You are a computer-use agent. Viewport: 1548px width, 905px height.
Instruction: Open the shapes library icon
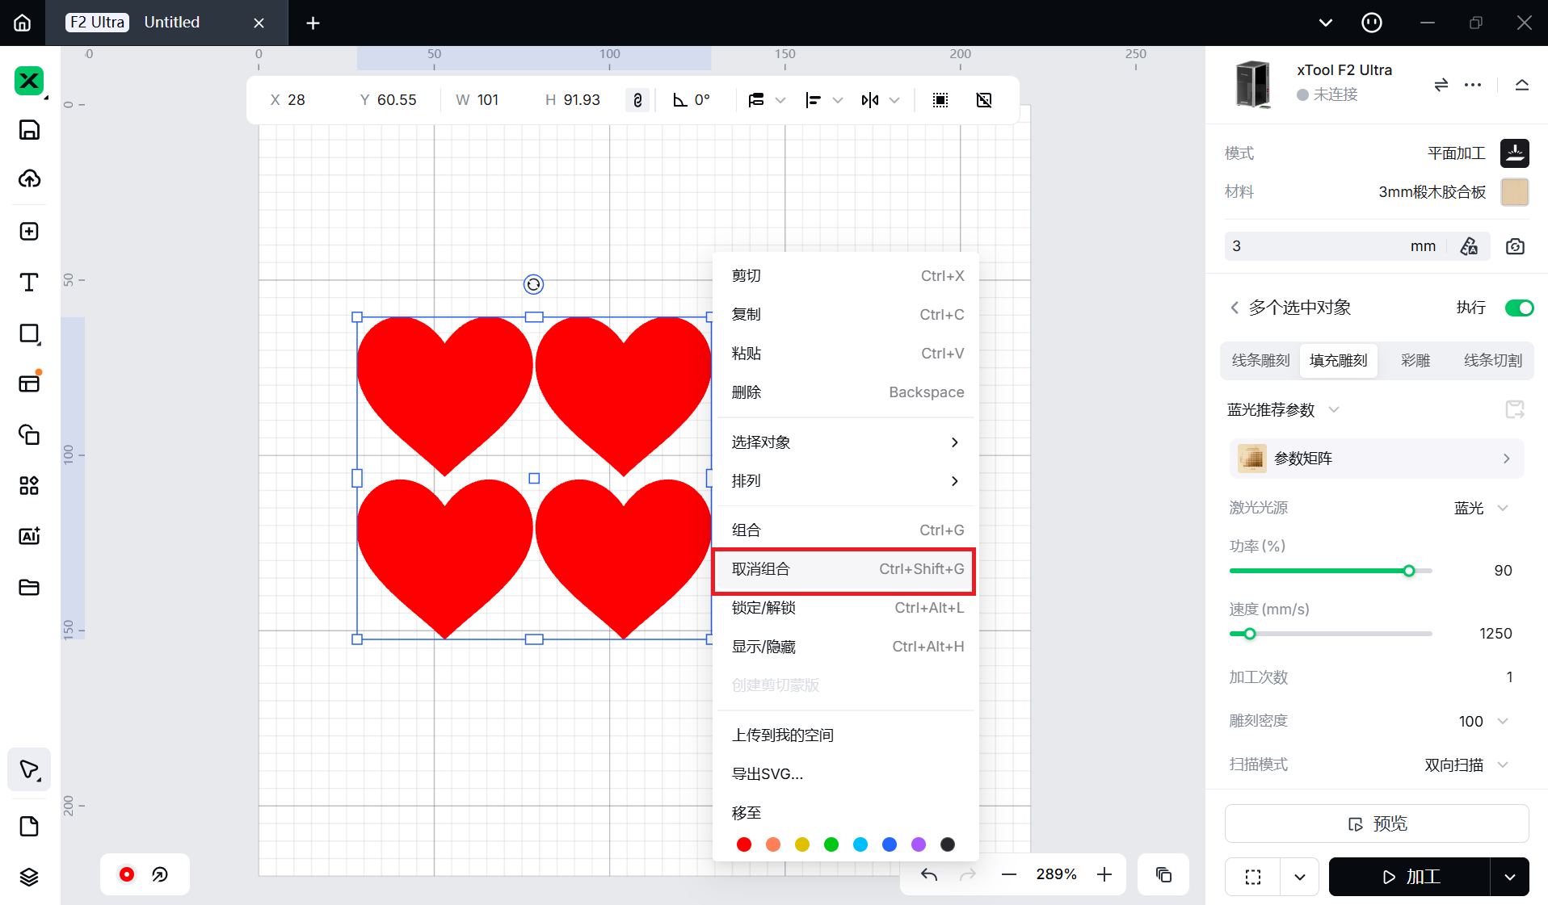coord(29,434)
